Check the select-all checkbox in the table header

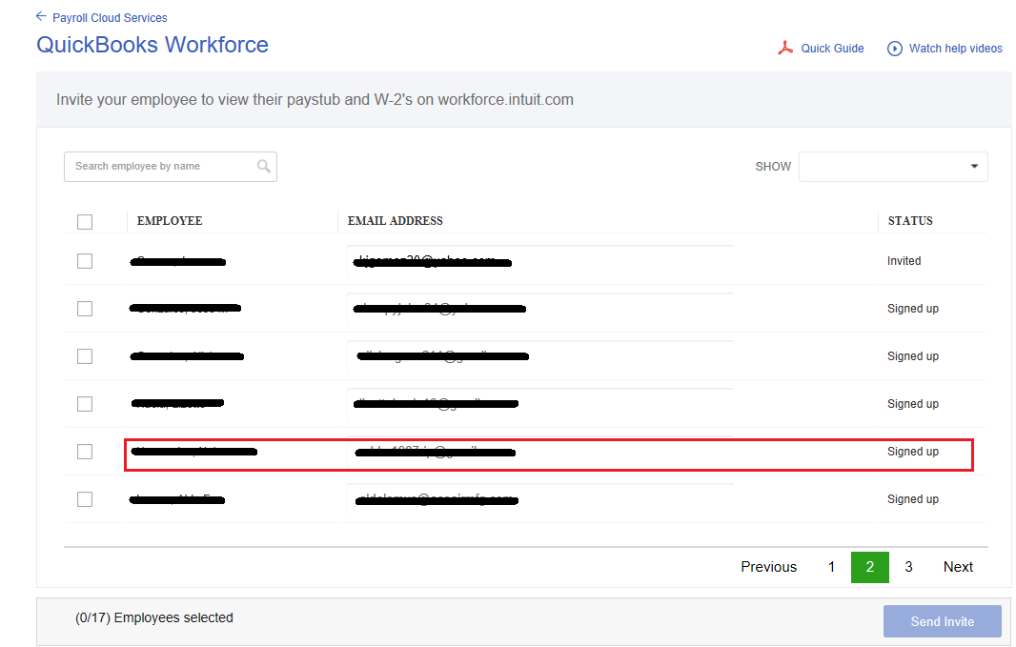85,221
